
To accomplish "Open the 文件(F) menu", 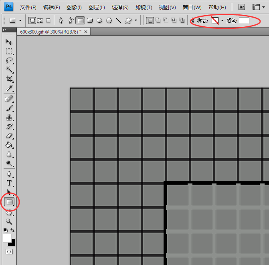I will tap(28, 7).
